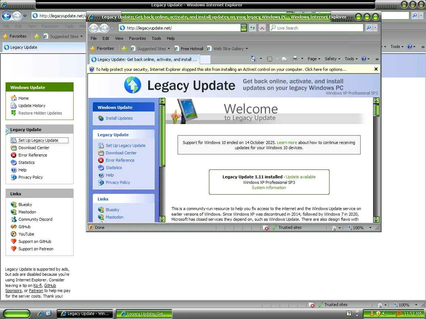Switch to the 'Legacy Update - Win...' taskbar button

85,313
